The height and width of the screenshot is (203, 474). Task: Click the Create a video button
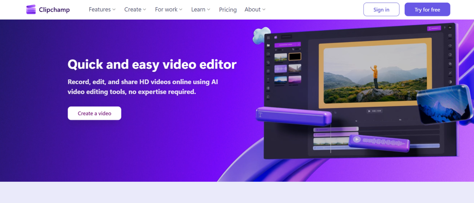coord(94,113)
